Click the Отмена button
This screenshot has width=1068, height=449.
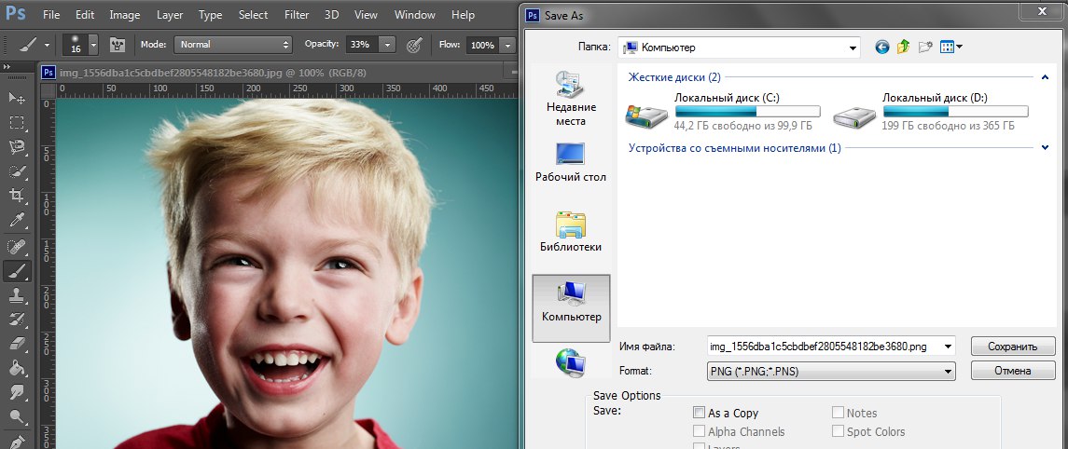(1012, 371)
